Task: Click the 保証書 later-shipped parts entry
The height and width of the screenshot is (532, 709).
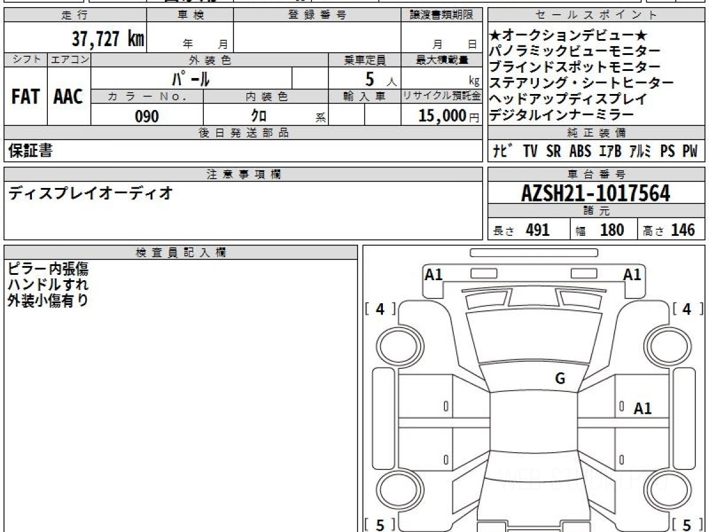Action: [30, 151]
